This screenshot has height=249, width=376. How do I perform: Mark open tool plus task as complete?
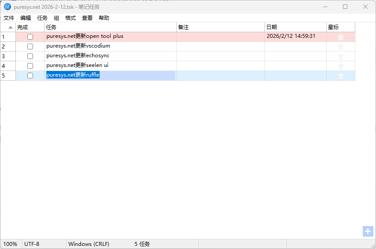tap(30, 37)
